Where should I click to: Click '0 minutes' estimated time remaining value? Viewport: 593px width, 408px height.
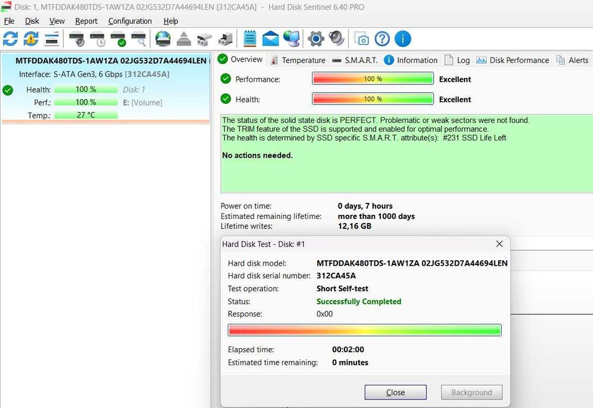point(350,362)
